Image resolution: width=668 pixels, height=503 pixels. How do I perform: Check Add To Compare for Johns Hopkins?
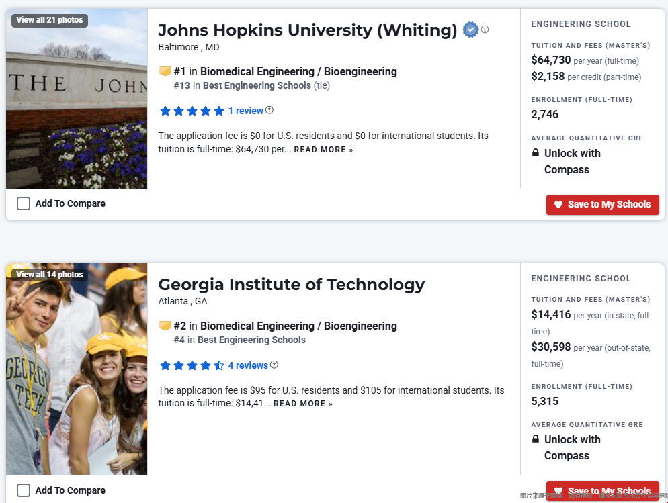tap(24, 203)
